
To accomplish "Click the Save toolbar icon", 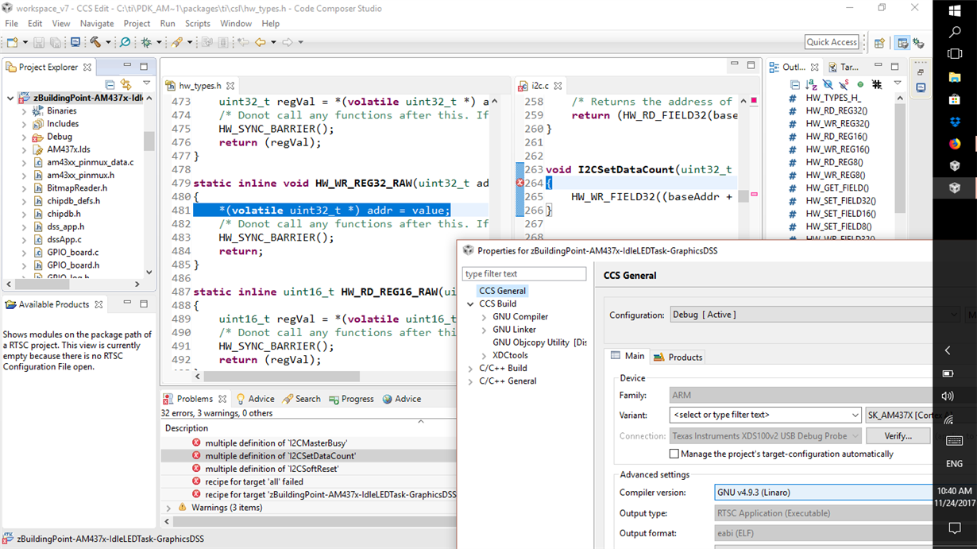I will coord(38,42).
